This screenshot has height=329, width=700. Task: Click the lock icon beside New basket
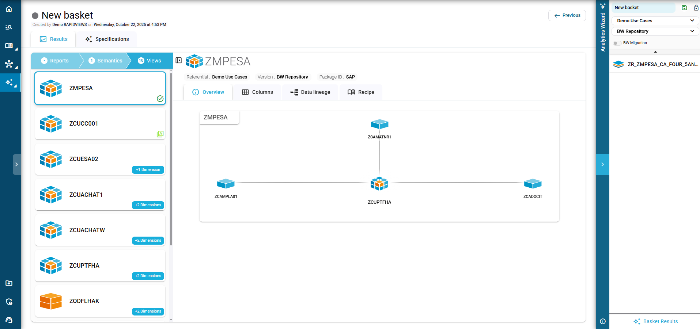696,8
